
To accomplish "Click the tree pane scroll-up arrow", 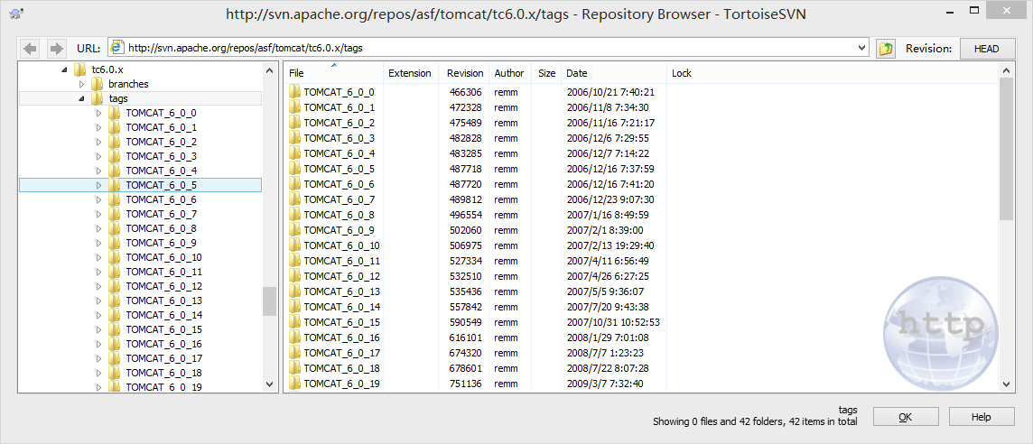I will click(x=269, y=70).
